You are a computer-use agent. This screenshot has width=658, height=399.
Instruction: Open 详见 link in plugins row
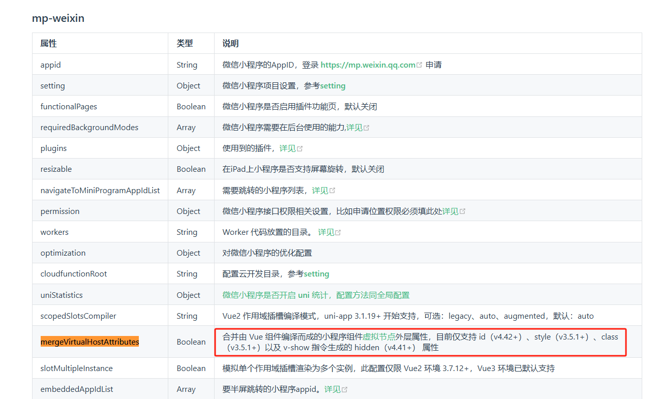pyautogui.click(x=287, y=148)
